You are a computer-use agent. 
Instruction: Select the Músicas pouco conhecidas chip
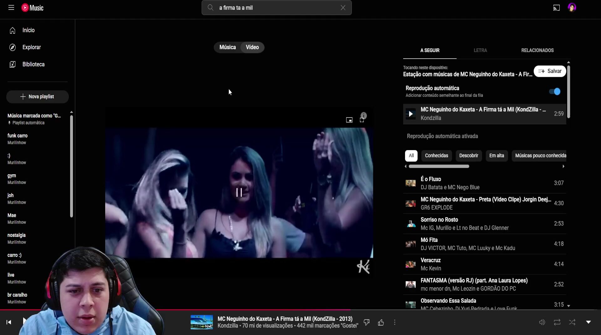tap(539, 155)
